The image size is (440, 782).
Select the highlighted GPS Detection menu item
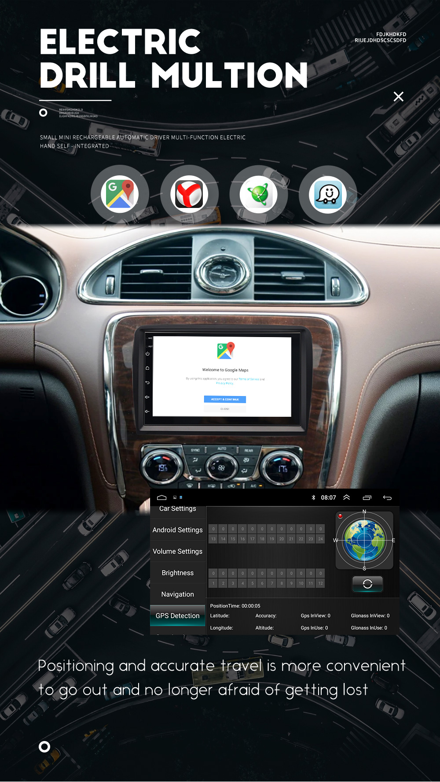pyautogui.click(x=178, y=616)
